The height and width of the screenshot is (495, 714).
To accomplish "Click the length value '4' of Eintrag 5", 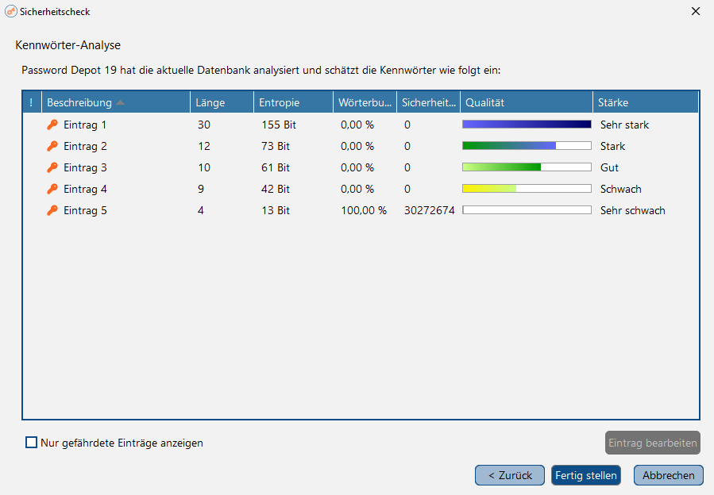I will tap(201, 210).
